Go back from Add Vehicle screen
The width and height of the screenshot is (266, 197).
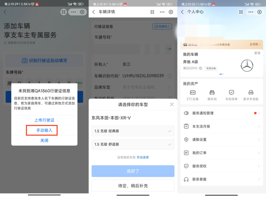pos(5,12)
